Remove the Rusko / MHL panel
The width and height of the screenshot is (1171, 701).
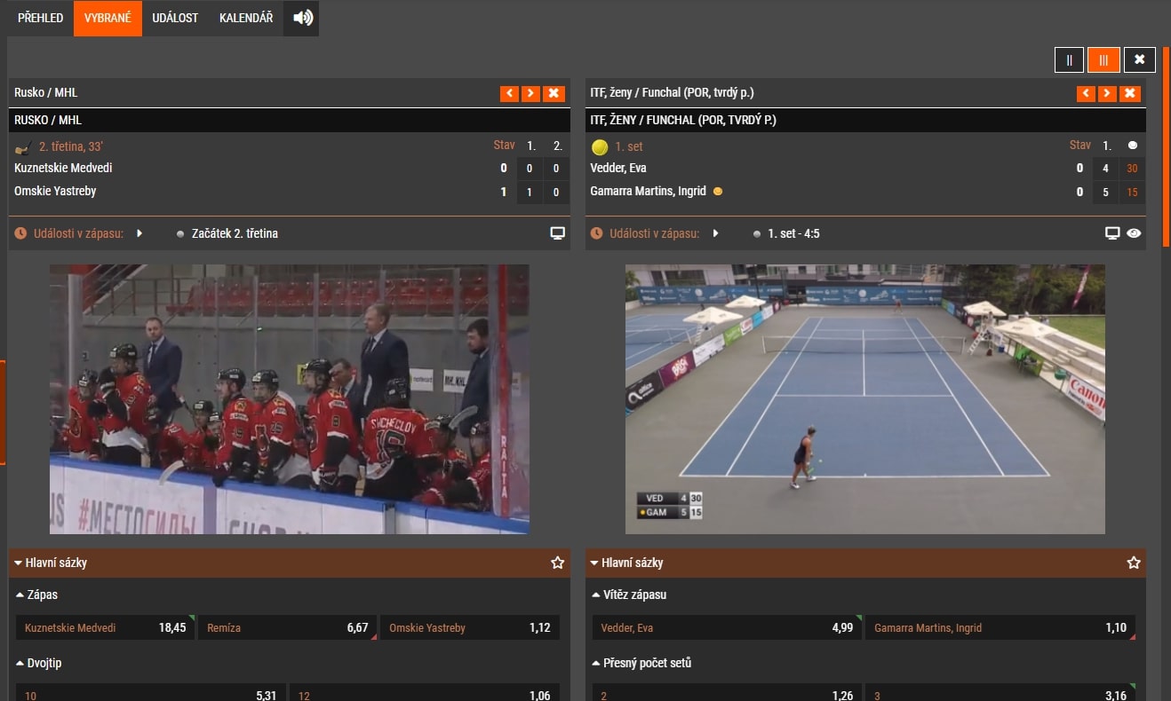554,93
